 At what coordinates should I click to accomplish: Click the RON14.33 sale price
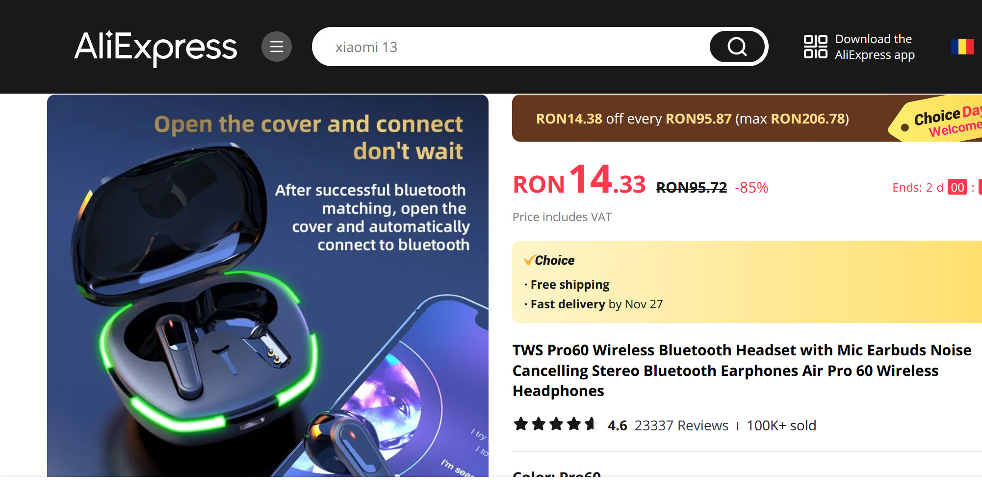[x=579, y=180]
